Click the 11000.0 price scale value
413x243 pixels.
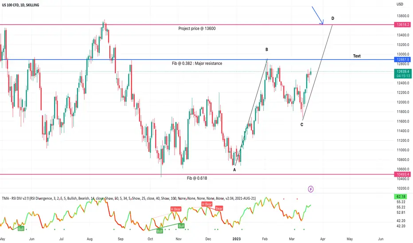pos(403,150)
